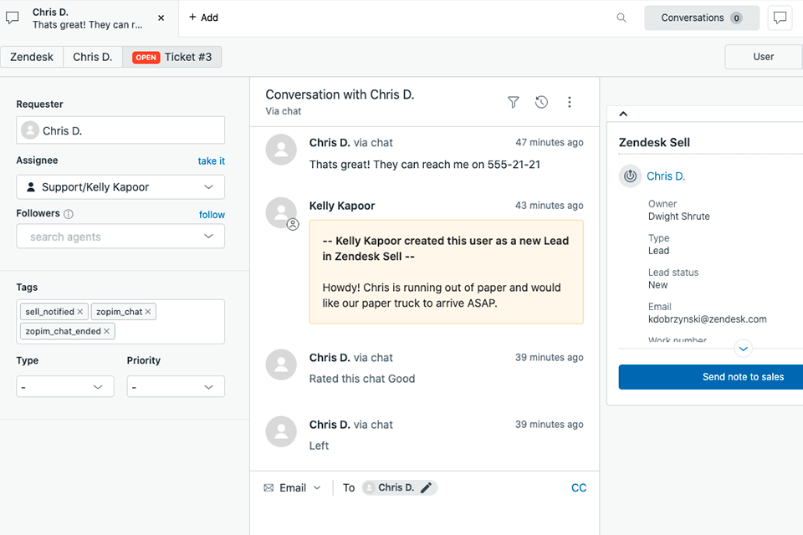The width and height of the screenshot is (803, 535).
Task: Open the User panel button
Action: click(764, 57)
